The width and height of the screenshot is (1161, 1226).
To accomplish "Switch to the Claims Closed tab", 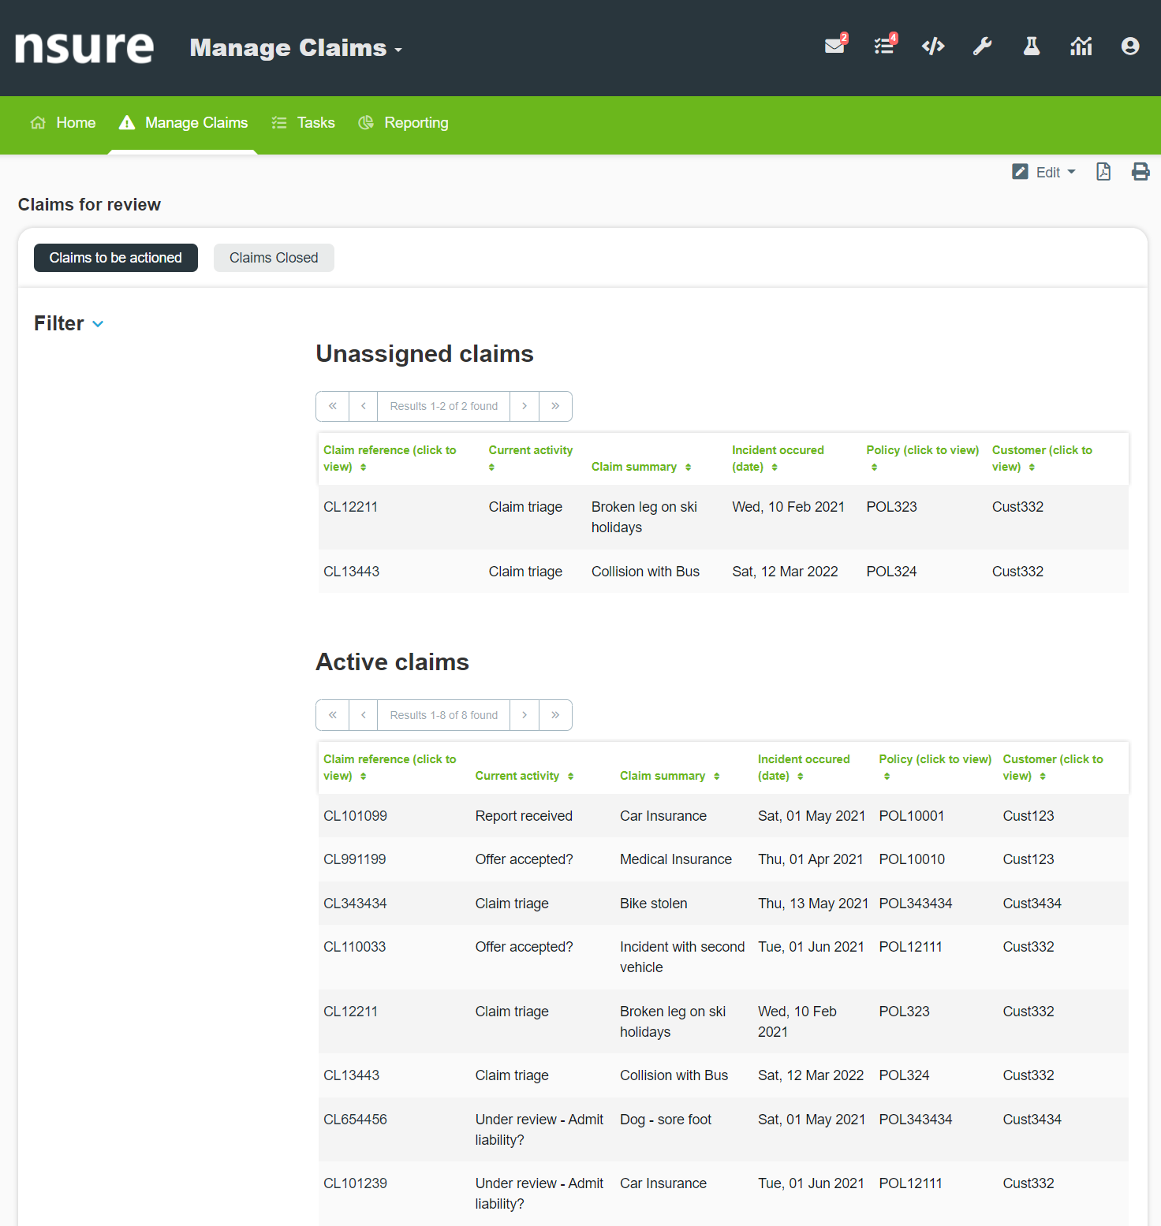I will (x=274, y=258).
